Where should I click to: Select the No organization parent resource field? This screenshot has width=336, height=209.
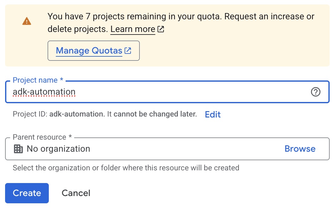pos(167,149)
